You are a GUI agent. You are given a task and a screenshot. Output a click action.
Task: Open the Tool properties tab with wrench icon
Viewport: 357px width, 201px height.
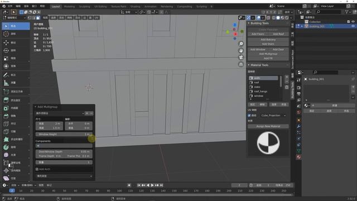[299, 80]
